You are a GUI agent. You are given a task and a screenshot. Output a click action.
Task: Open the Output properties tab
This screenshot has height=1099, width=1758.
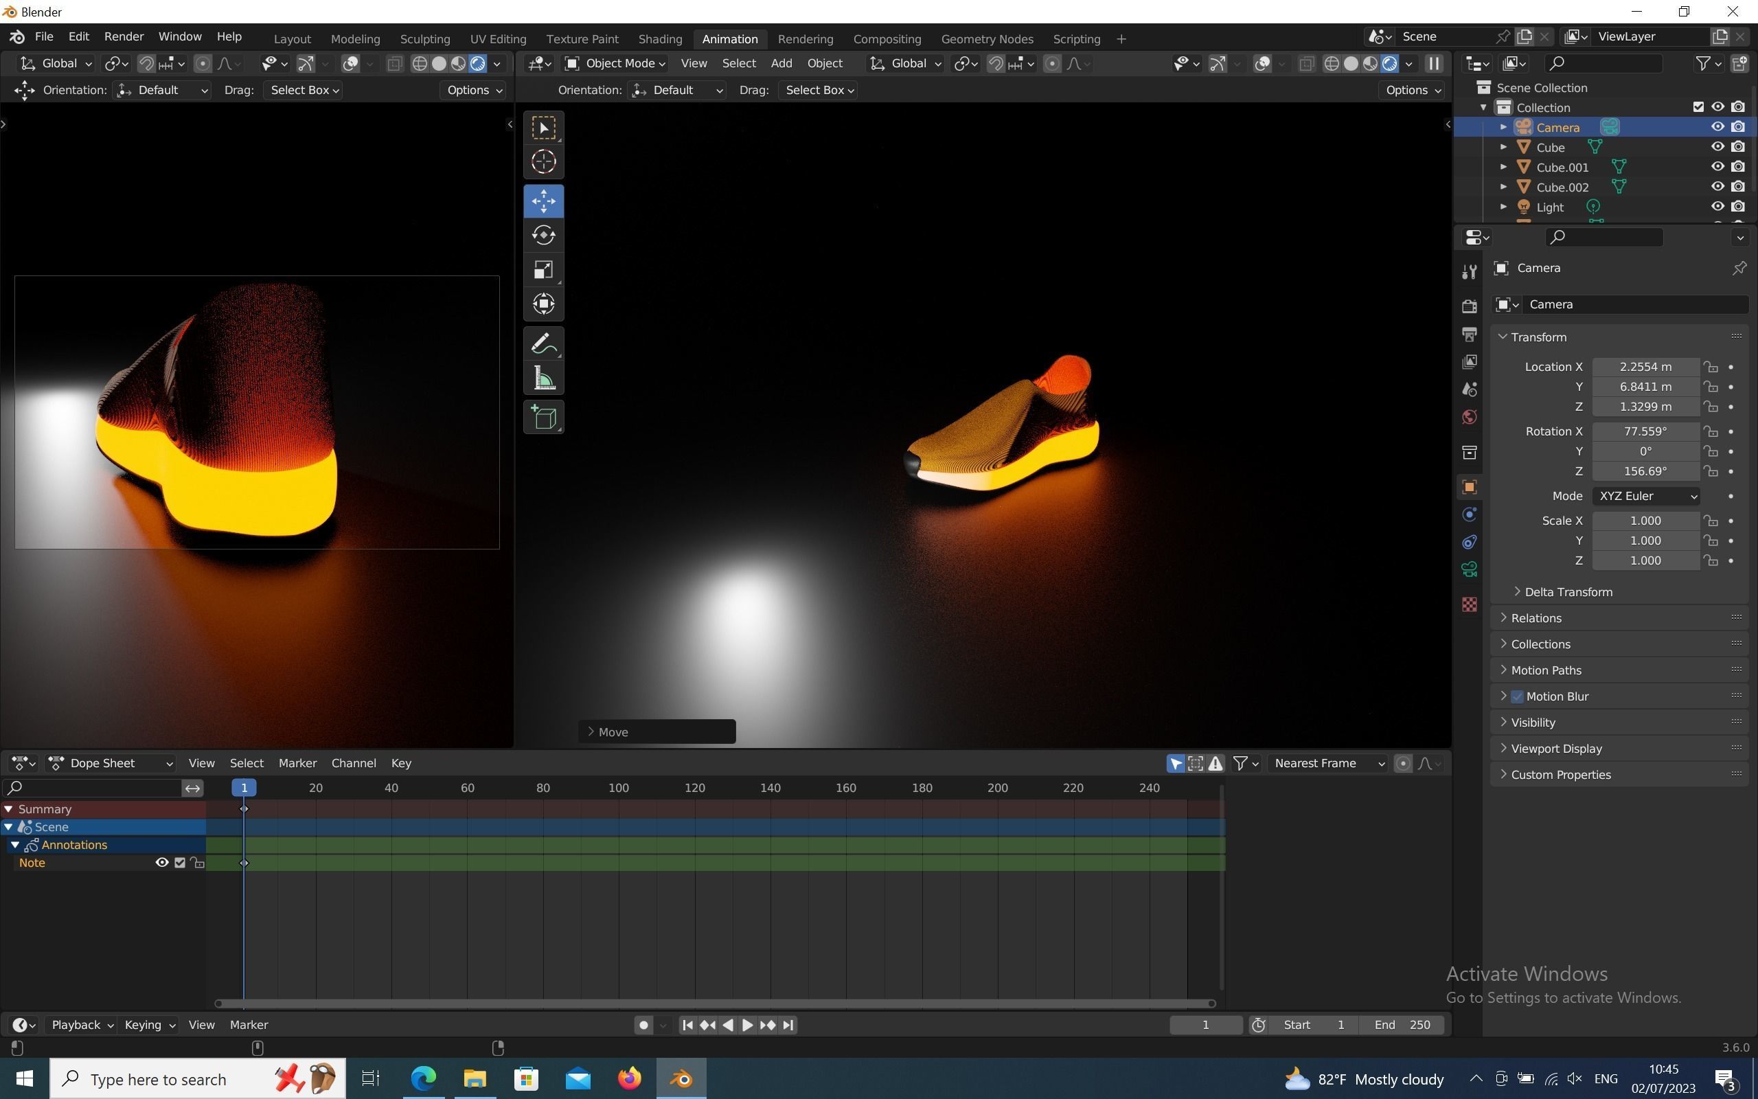click(x=1469, y=335)
